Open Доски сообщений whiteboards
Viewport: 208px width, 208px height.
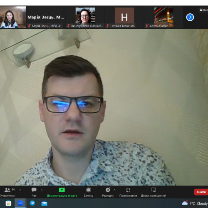(154, 192)
